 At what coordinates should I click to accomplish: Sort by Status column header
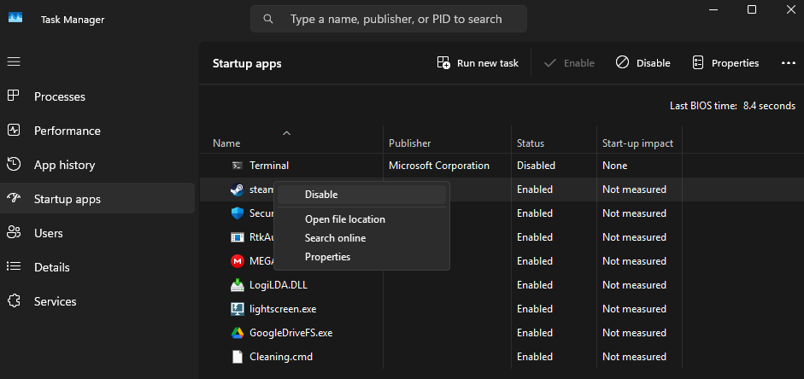tap(530, 143)
